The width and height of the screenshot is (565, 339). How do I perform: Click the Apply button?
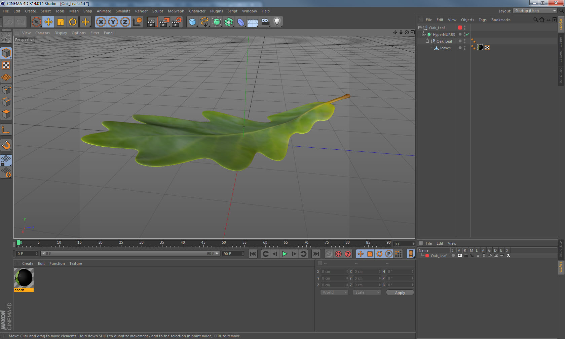coord(400,293)
